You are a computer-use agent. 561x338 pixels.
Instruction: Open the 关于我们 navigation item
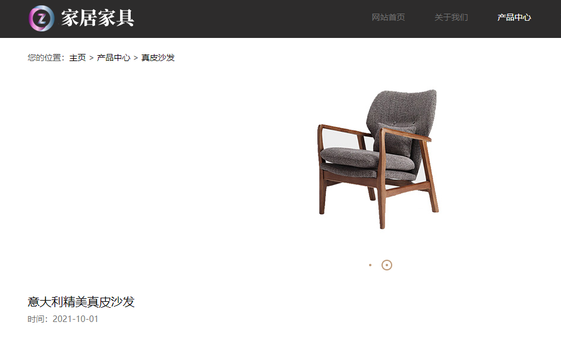point(451,17)
